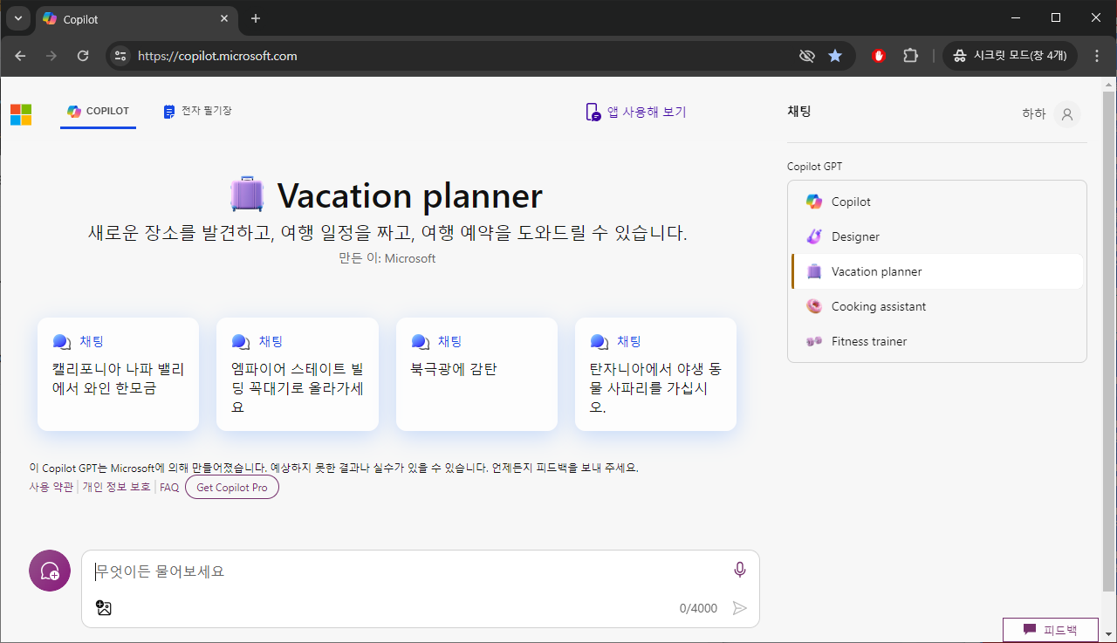Click the send arrow icon
This screenshot has height=643, width=1117.
[x=740, y=608]
